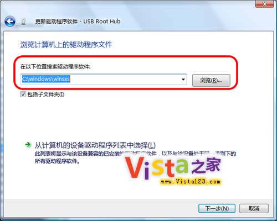Click the 所有驱动程序软件 description text

coord(58,161)
